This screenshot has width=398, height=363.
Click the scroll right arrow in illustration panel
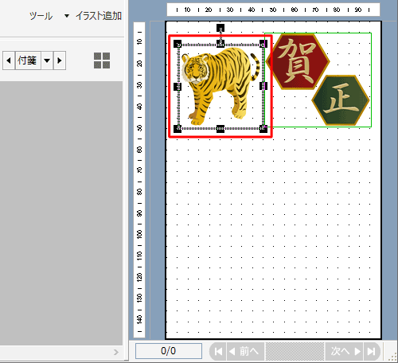pos(116,352)
